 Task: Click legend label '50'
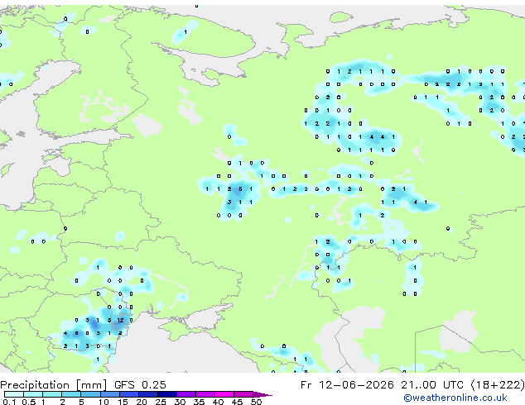point(256,402)
